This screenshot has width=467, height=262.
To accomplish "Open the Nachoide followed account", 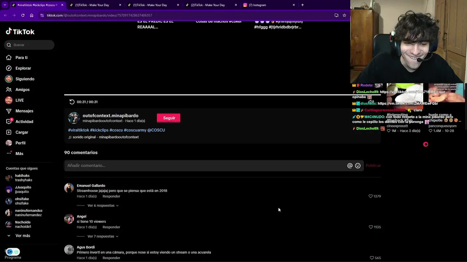I will point(23,225).
